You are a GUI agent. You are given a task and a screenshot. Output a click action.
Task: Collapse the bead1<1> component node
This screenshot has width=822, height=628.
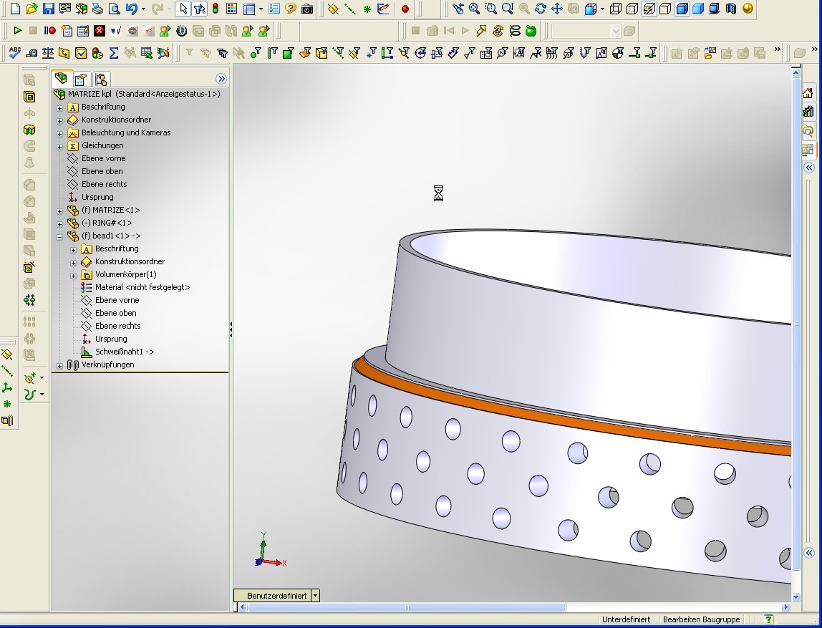pyautogui.click(x=59, y=236)
